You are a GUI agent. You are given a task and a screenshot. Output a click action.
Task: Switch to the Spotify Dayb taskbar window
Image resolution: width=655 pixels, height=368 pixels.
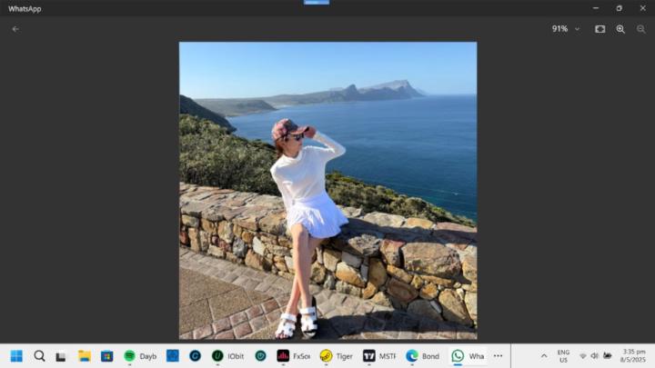tap(140, 356)
